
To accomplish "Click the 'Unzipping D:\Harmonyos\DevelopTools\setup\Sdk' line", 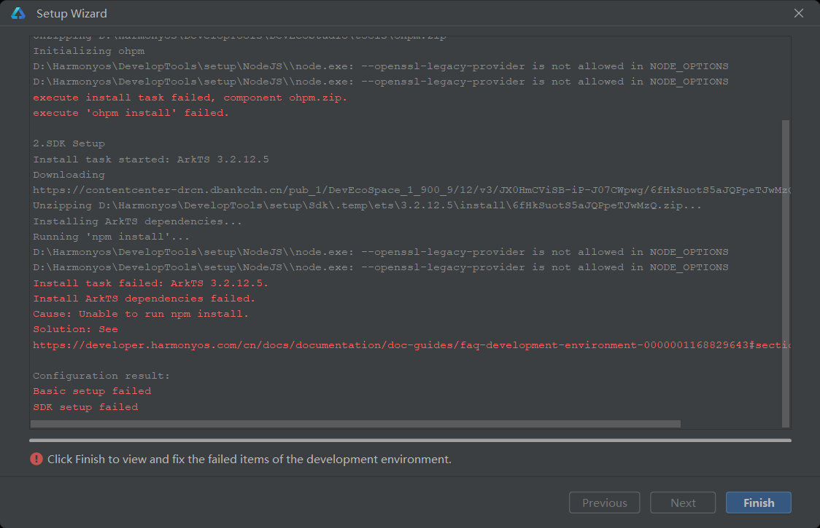I will (x=367, y=206).
